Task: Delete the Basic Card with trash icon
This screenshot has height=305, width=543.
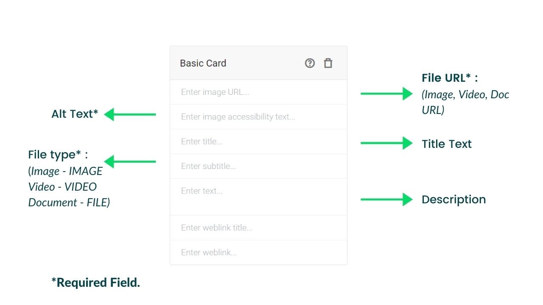Action: click(328, 63)
